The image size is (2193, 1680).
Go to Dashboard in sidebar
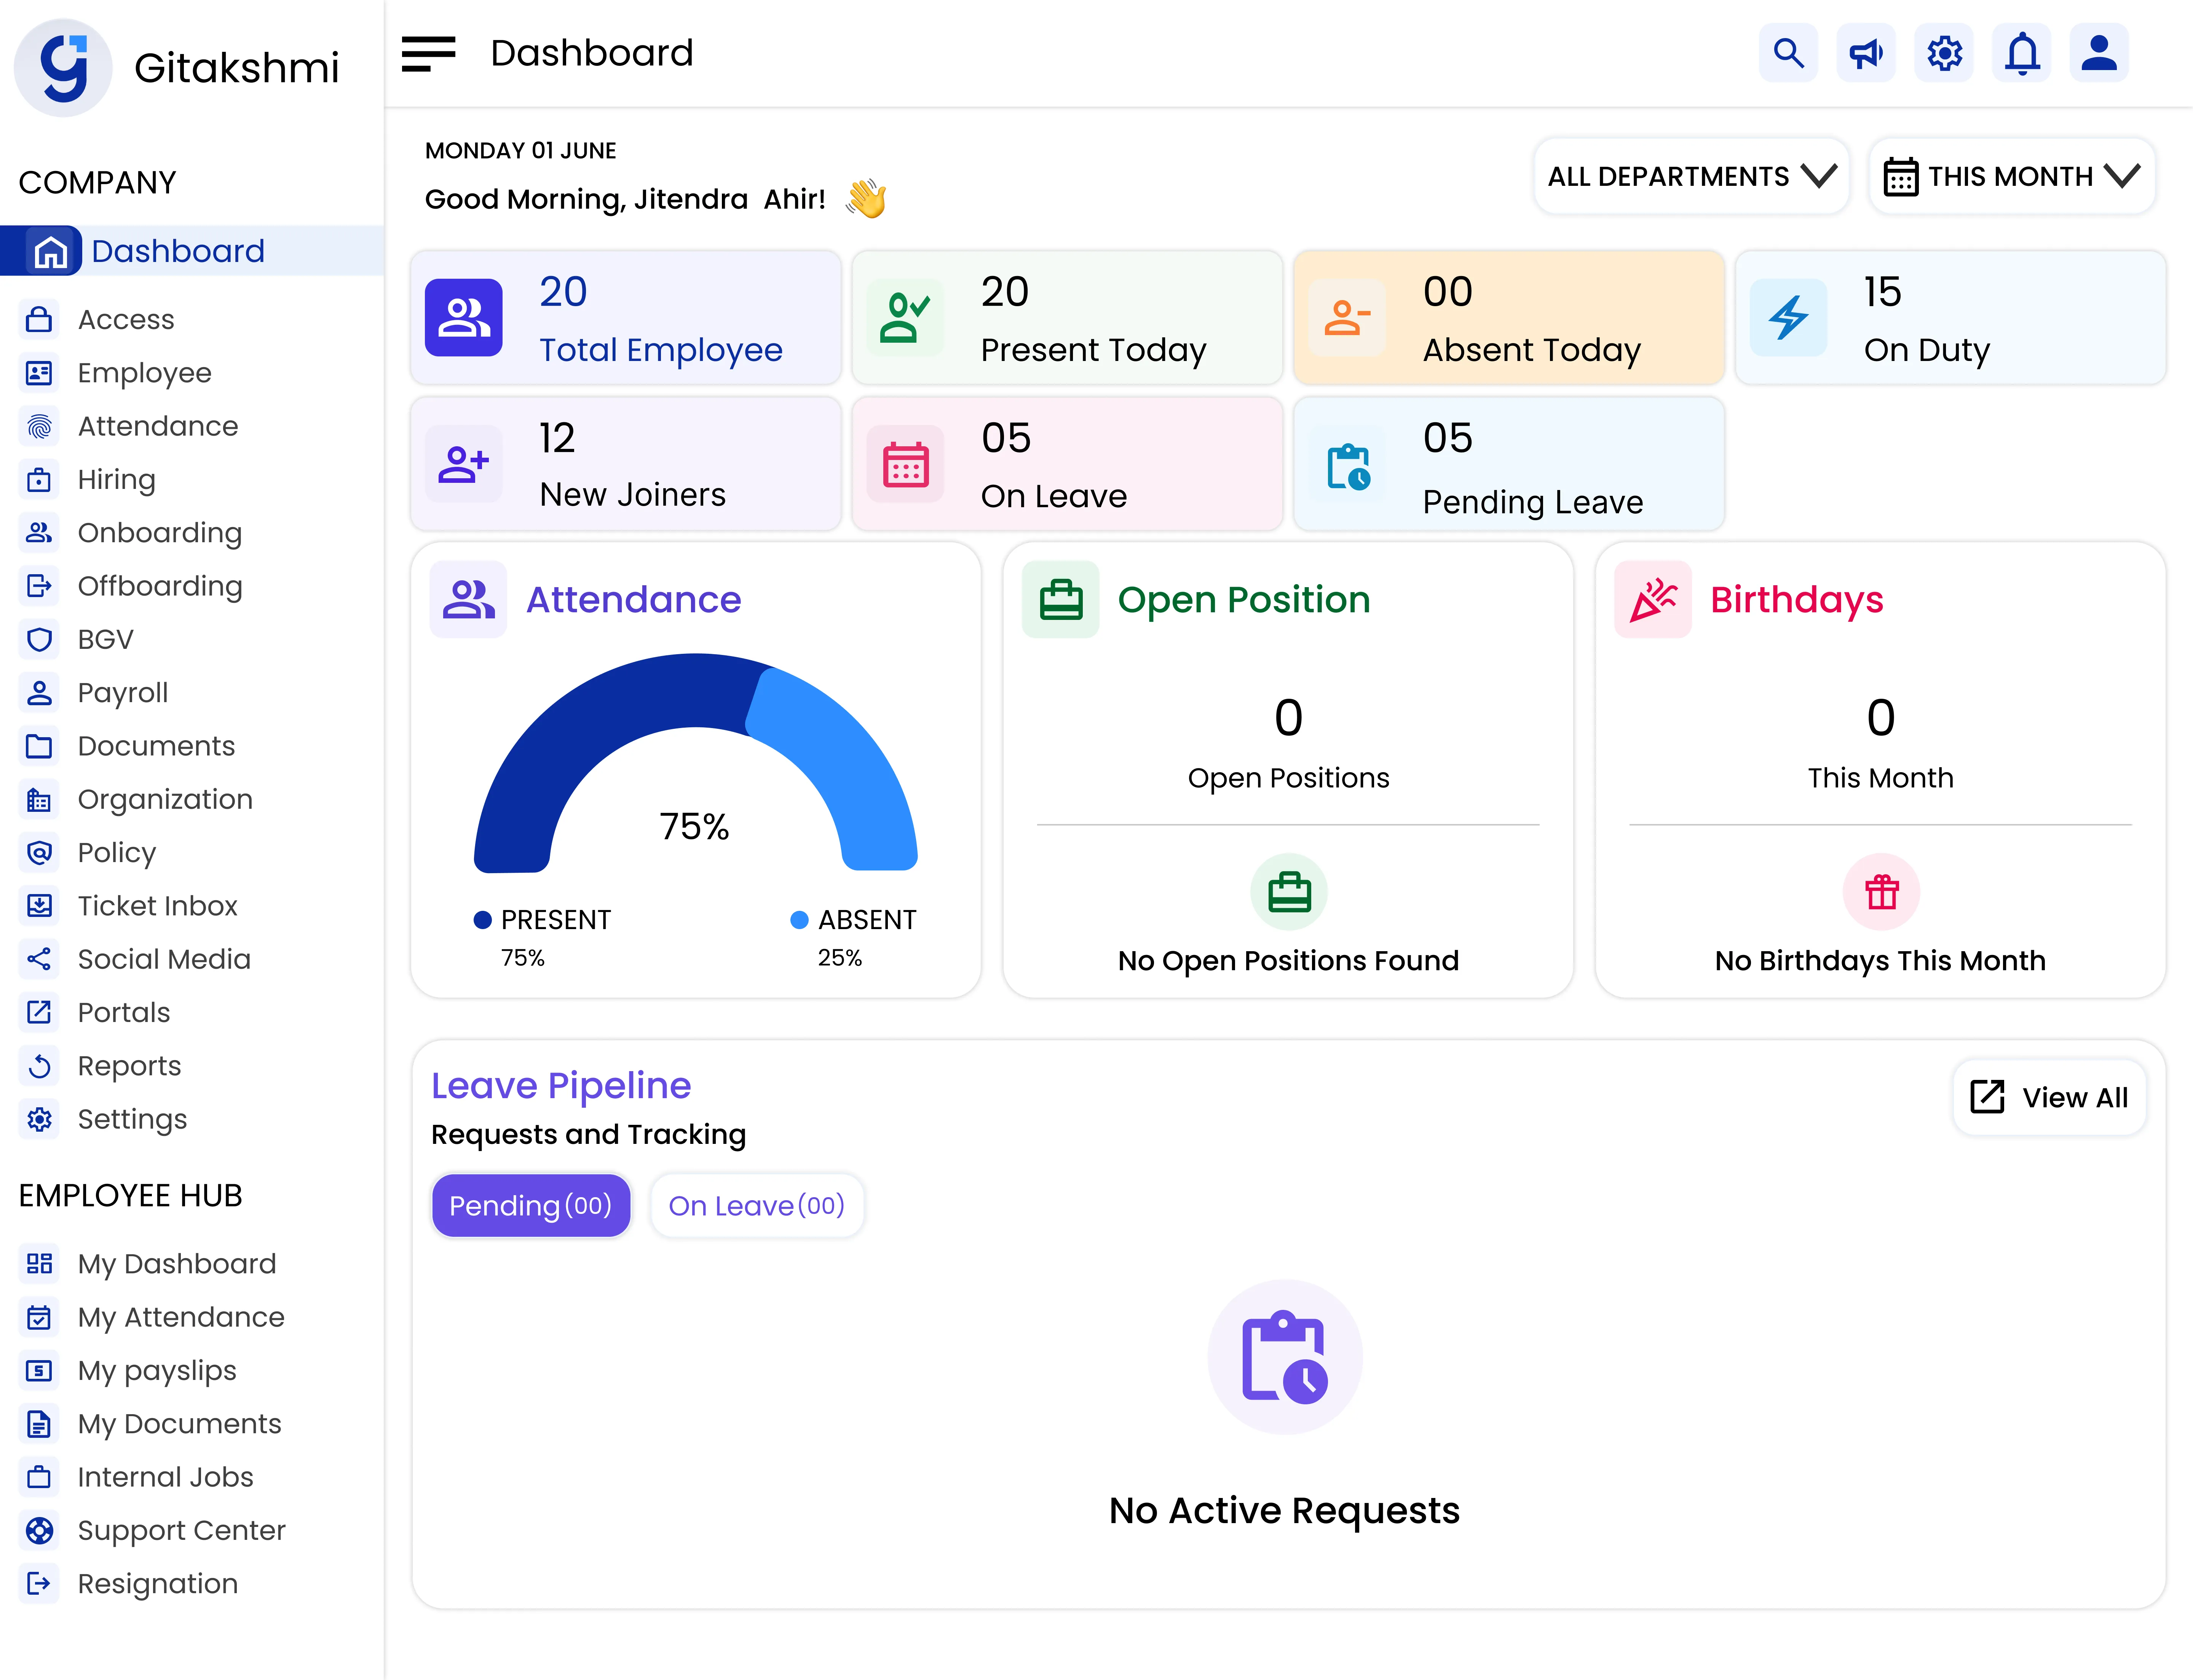coord(192,251)
